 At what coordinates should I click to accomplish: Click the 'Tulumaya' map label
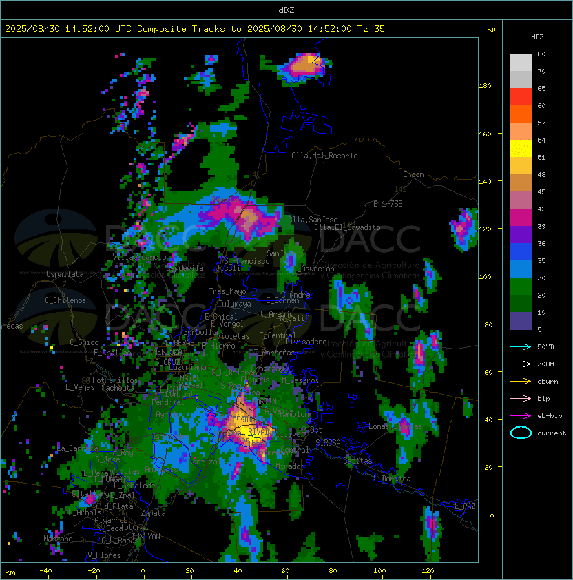235,304
